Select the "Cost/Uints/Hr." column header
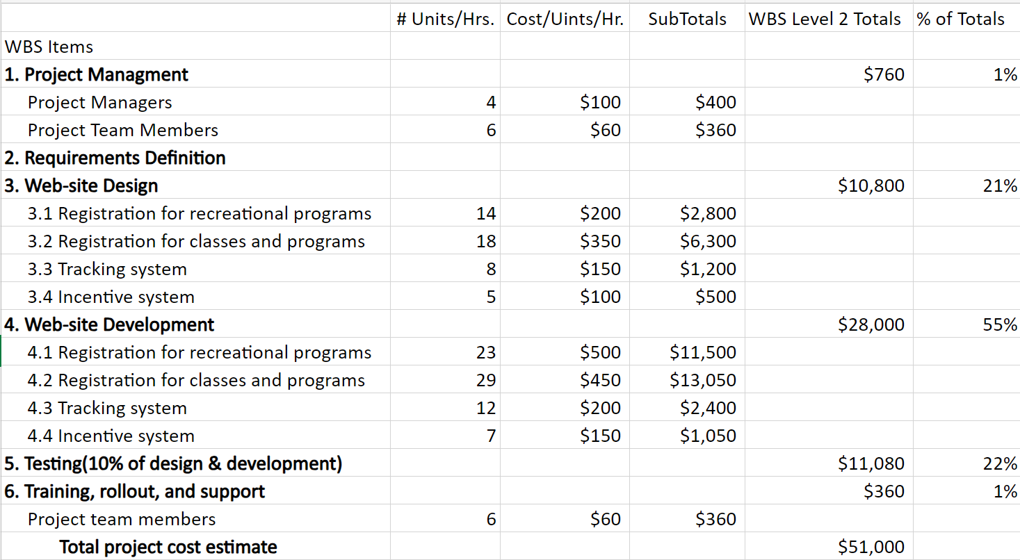 pos(565,19)
